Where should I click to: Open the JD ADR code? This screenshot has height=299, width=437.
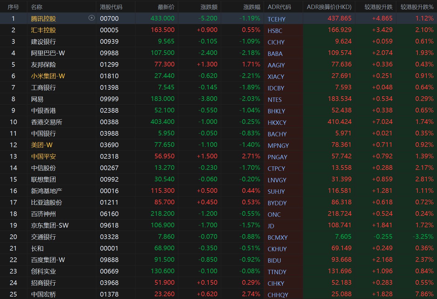pyautogui.click(x=271, y=226)
